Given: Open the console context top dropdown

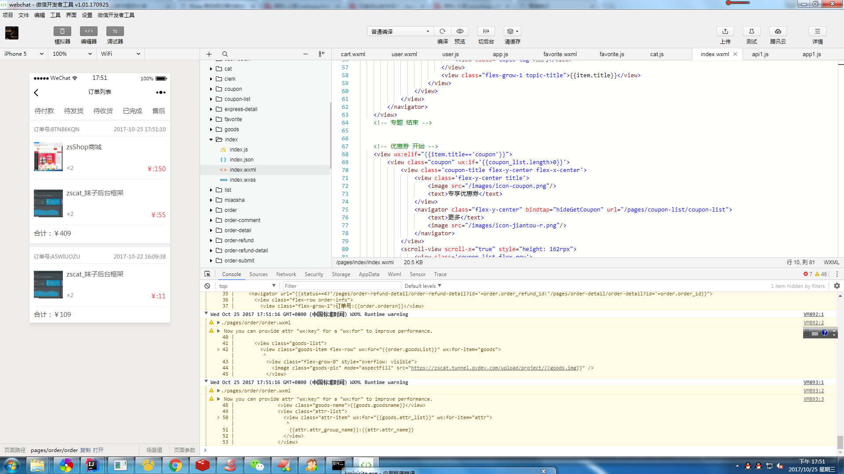Looking at the screenshot, I should pyautogui.click(x=247, y=286).
